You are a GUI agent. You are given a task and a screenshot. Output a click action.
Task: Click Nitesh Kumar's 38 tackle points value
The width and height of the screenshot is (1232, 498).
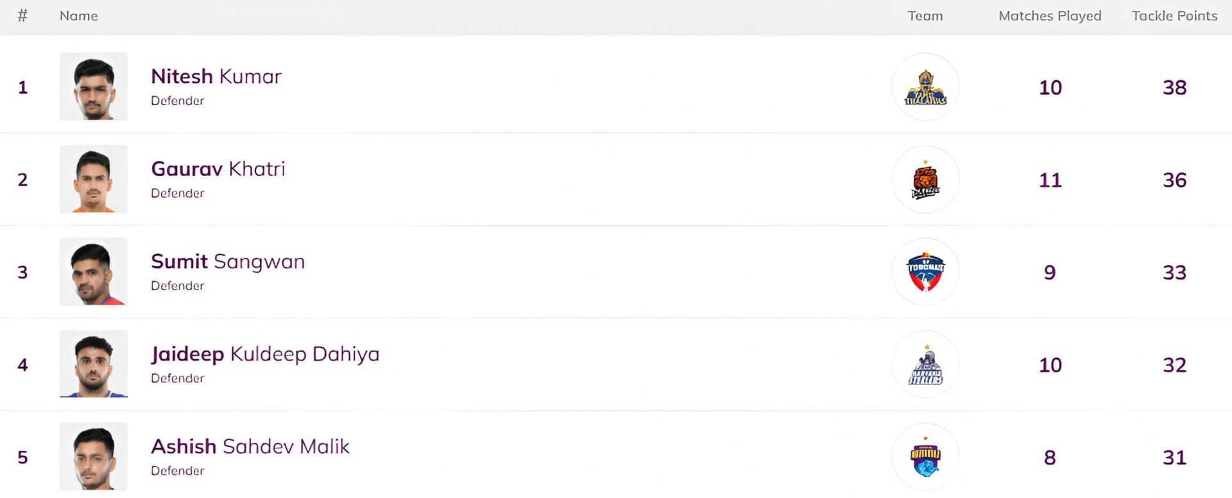coord(1174,87)
